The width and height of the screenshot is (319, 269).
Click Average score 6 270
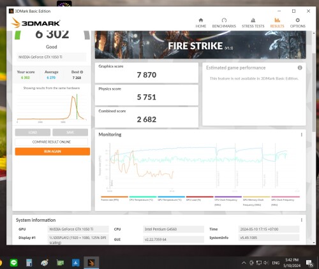click(51, 78)
